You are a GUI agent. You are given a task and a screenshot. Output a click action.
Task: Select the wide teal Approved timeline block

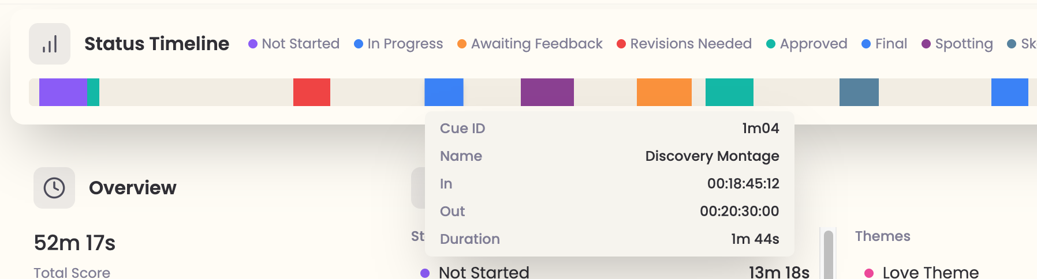pos(729,92)
